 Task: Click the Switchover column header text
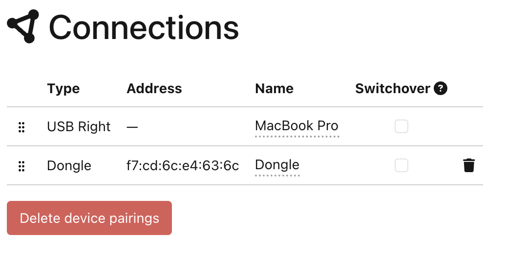393,89
